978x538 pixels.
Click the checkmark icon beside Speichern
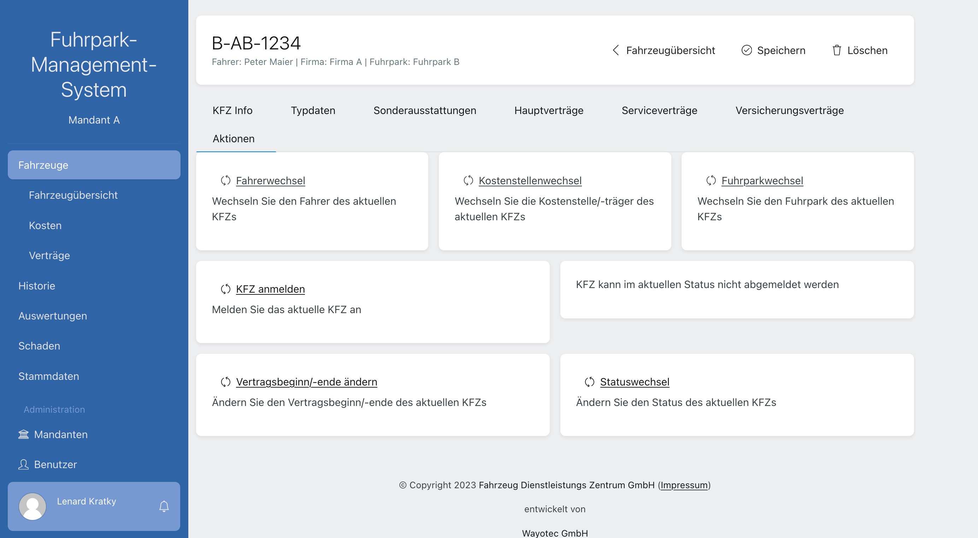[747, 50]
